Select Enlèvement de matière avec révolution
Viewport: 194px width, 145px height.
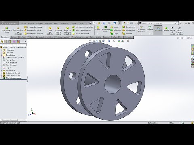[67, 31]
